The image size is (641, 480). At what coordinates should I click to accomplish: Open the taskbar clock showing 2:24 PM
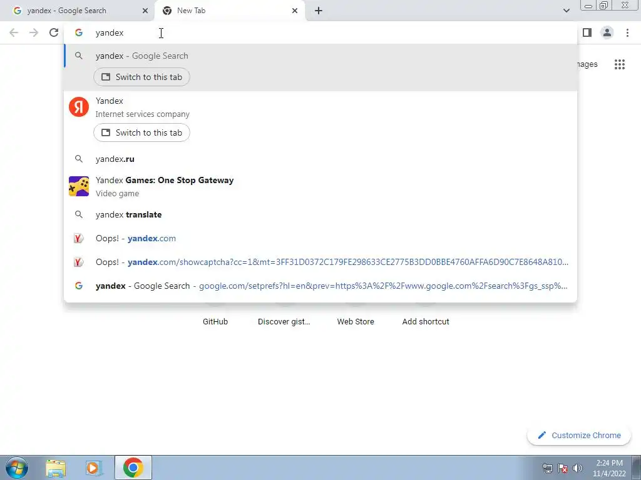[x=609, y=468]
